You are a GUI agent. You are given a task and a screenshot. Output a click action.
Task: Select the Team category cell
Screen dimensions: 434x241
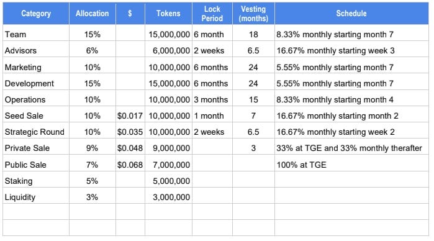pyautogui.click(x=36, y=34)
